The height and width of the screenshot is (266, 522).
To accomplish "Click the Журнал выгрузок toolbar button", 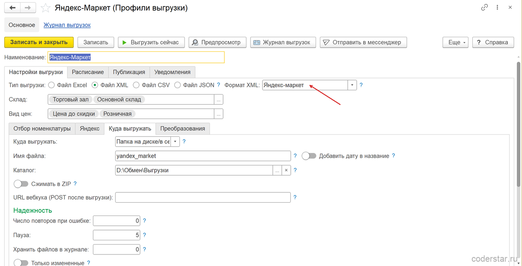I will 283,42.
